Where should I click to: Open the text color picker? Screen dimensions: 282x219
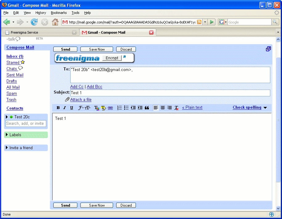tap(96, 108)
